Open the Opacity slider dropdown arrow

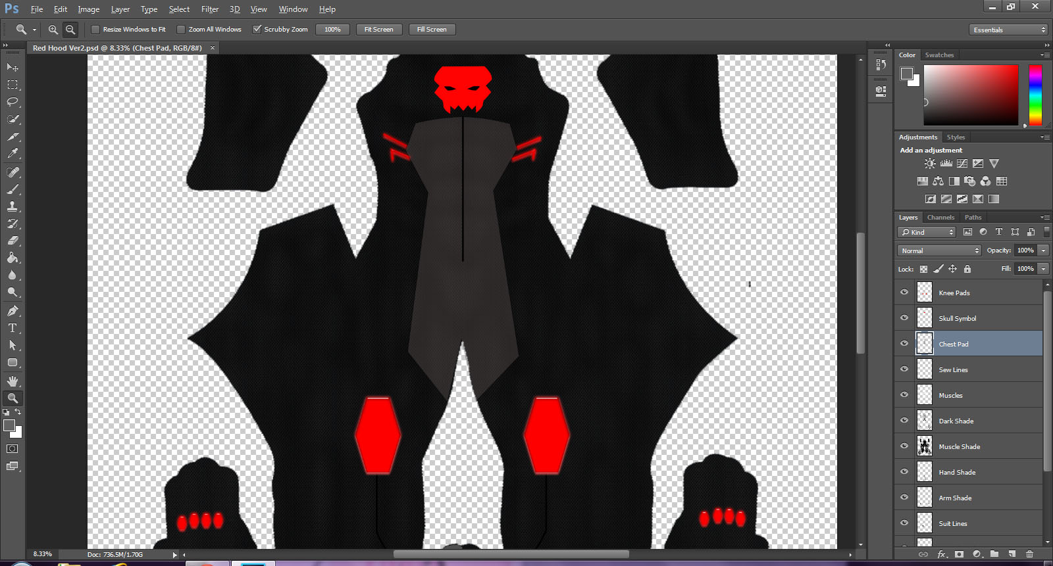1043,250
